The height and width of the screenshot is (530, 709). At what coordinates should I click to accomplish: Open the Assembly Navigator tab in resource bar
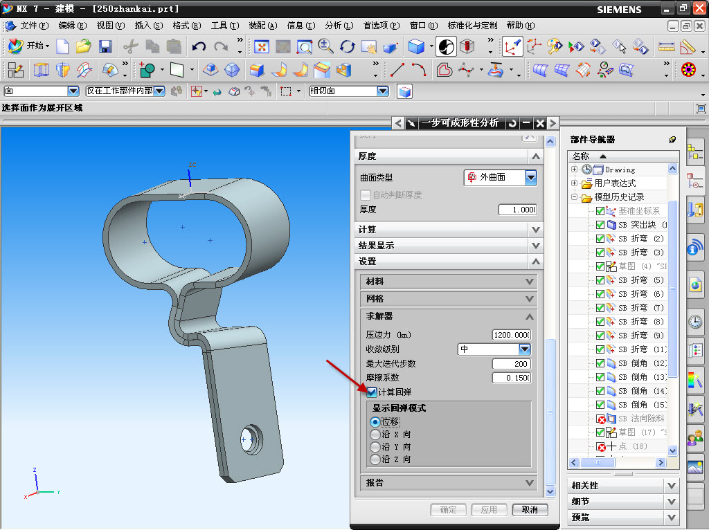(x=695, y=152)
